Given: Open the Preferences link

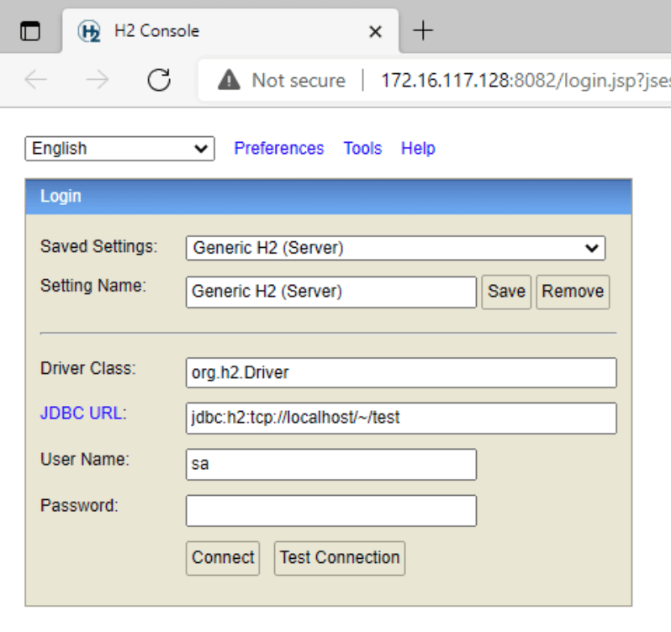Looking at the screenshot, I should click(x=279, y=149).
